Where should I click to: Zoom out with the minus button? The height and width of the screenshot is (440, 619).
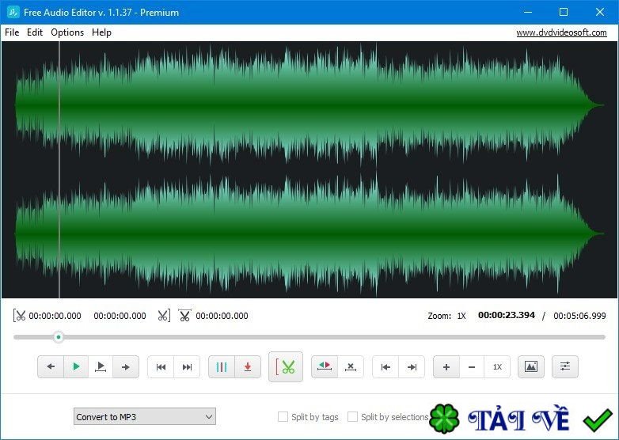471,366
